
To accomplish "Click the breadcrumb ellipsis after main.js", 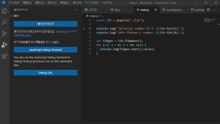I will coord(103,16).
